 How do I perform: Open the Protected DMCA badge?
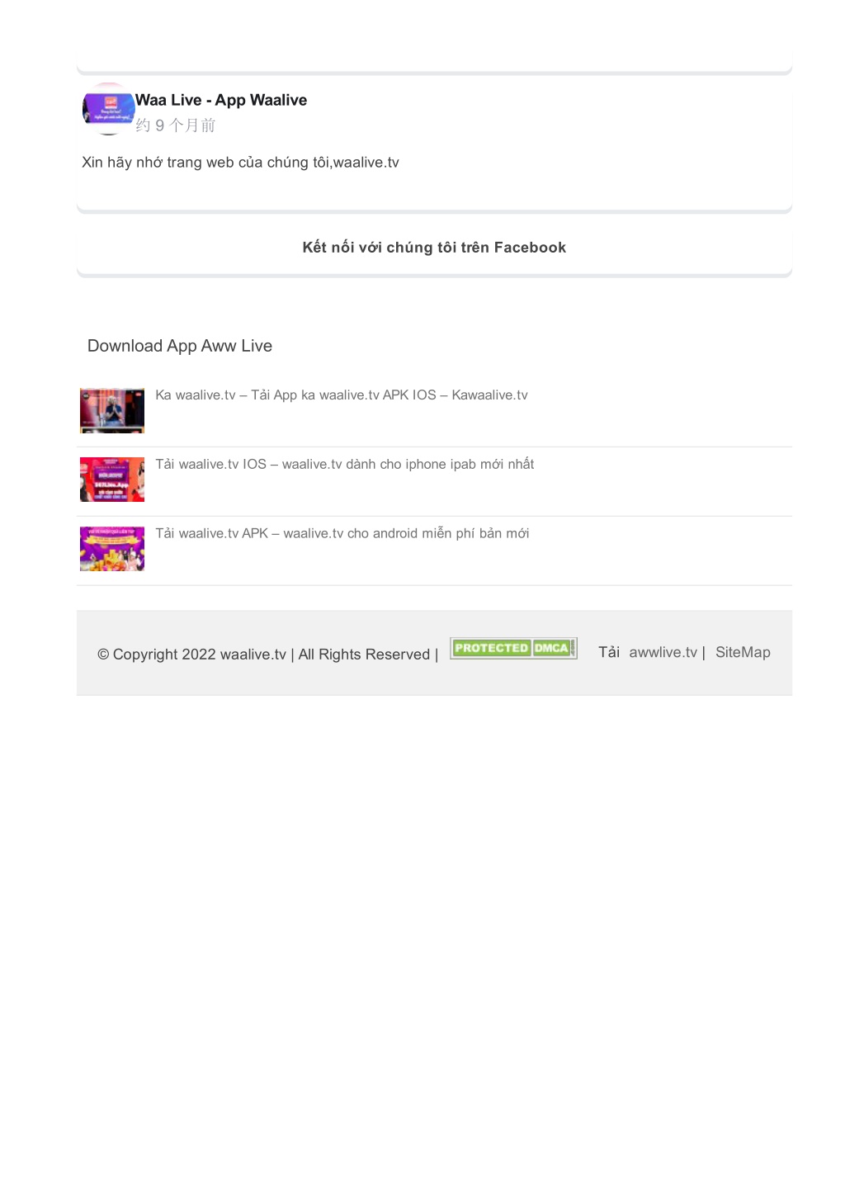coord(513,649)
